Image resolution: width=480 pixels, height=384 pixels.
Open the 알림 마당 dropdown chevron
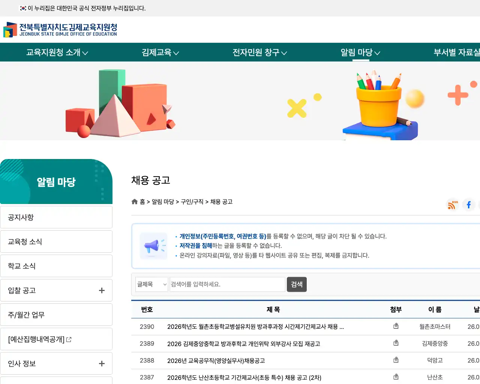coord(378,53)
